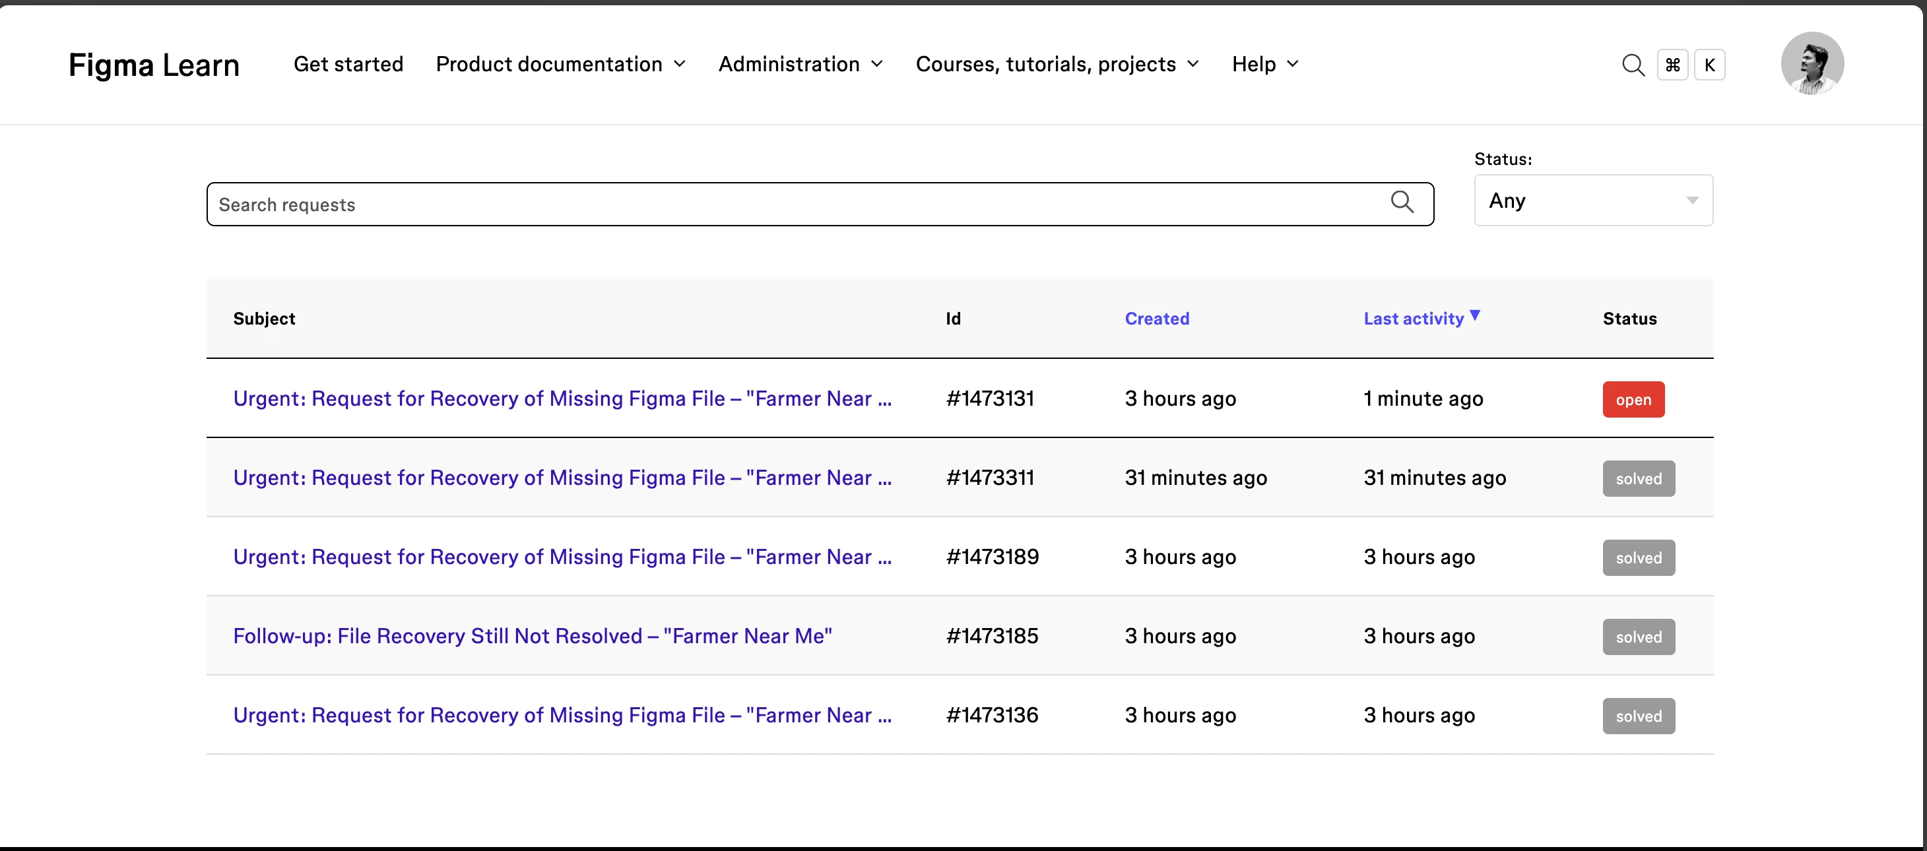Open the Get started page
The image size is (1927, 851).
[x=348, y=64]
